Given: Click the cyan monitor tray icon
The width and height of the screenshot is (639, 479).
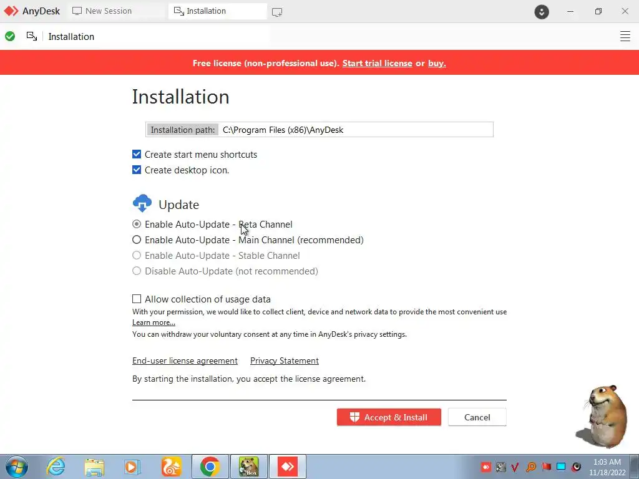Looking at the screenshot, I should tap(561, 467).
